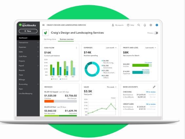185x139 pixels.
Task: Open the Help icon
Action: (131, 25)
